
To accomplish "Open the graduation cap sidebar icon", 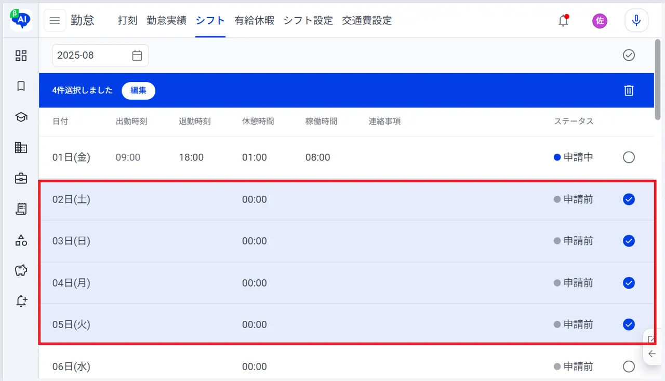I will [21, 117].
